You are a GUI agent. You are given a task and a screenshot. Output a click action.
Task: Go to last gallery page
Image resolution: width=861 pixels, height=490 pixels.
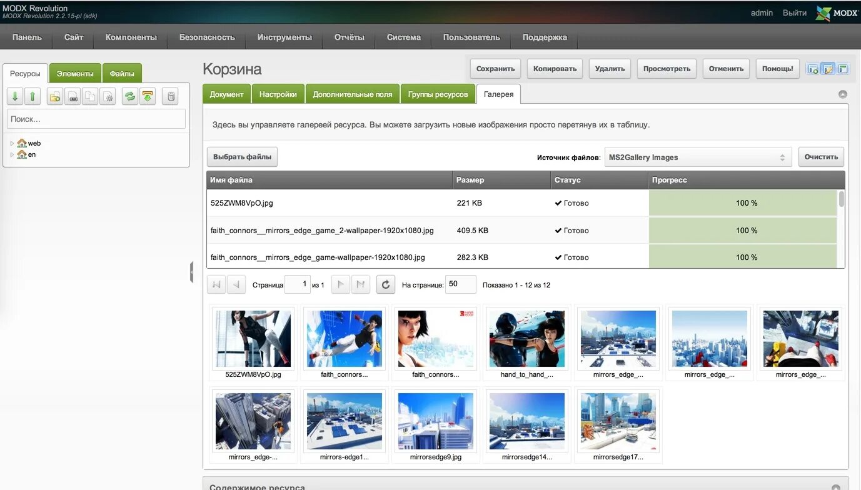360,285
